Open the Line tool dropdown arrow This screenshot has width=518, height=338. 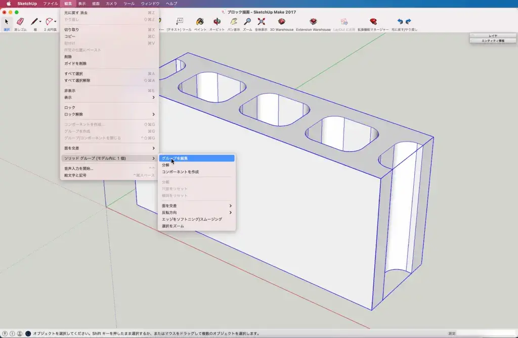(40, 22)
